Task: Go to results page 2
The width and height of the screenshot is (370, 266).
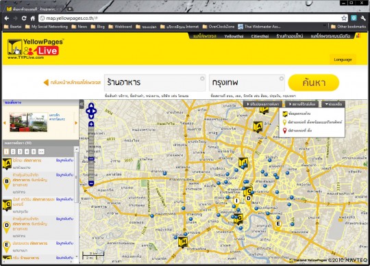Action: 13,152
